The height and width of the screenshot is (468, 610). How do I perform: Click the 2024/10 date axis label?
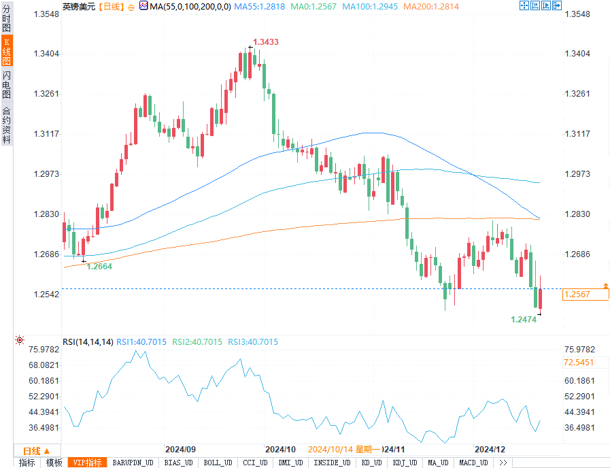tap(280, 450)
